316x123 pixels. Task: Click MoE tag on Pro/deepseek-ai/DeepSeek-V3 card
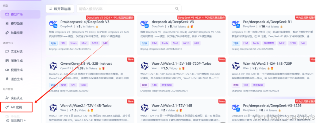click(x=84, y=43)
